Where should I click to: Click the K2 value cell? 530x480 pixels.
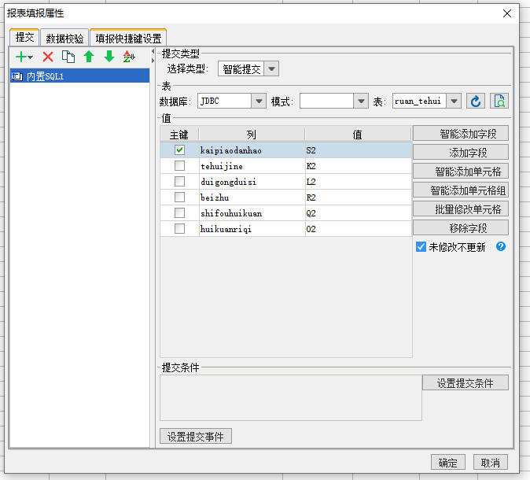[x=359, y=166]
